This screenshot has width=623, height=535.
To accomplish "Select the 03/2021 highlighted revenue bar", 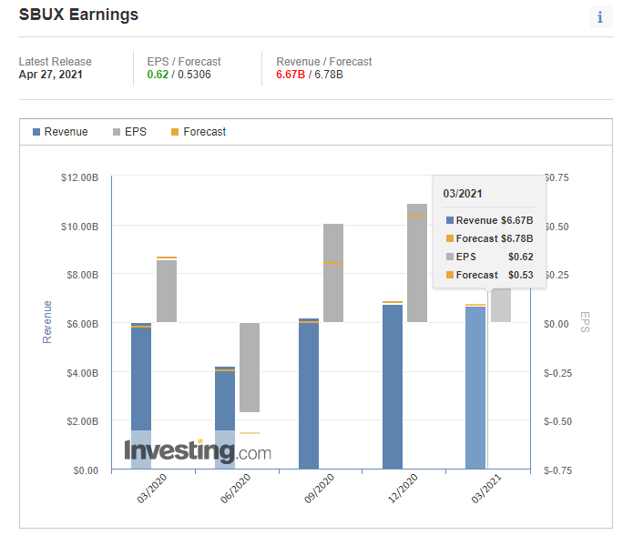I will point(475,388).
